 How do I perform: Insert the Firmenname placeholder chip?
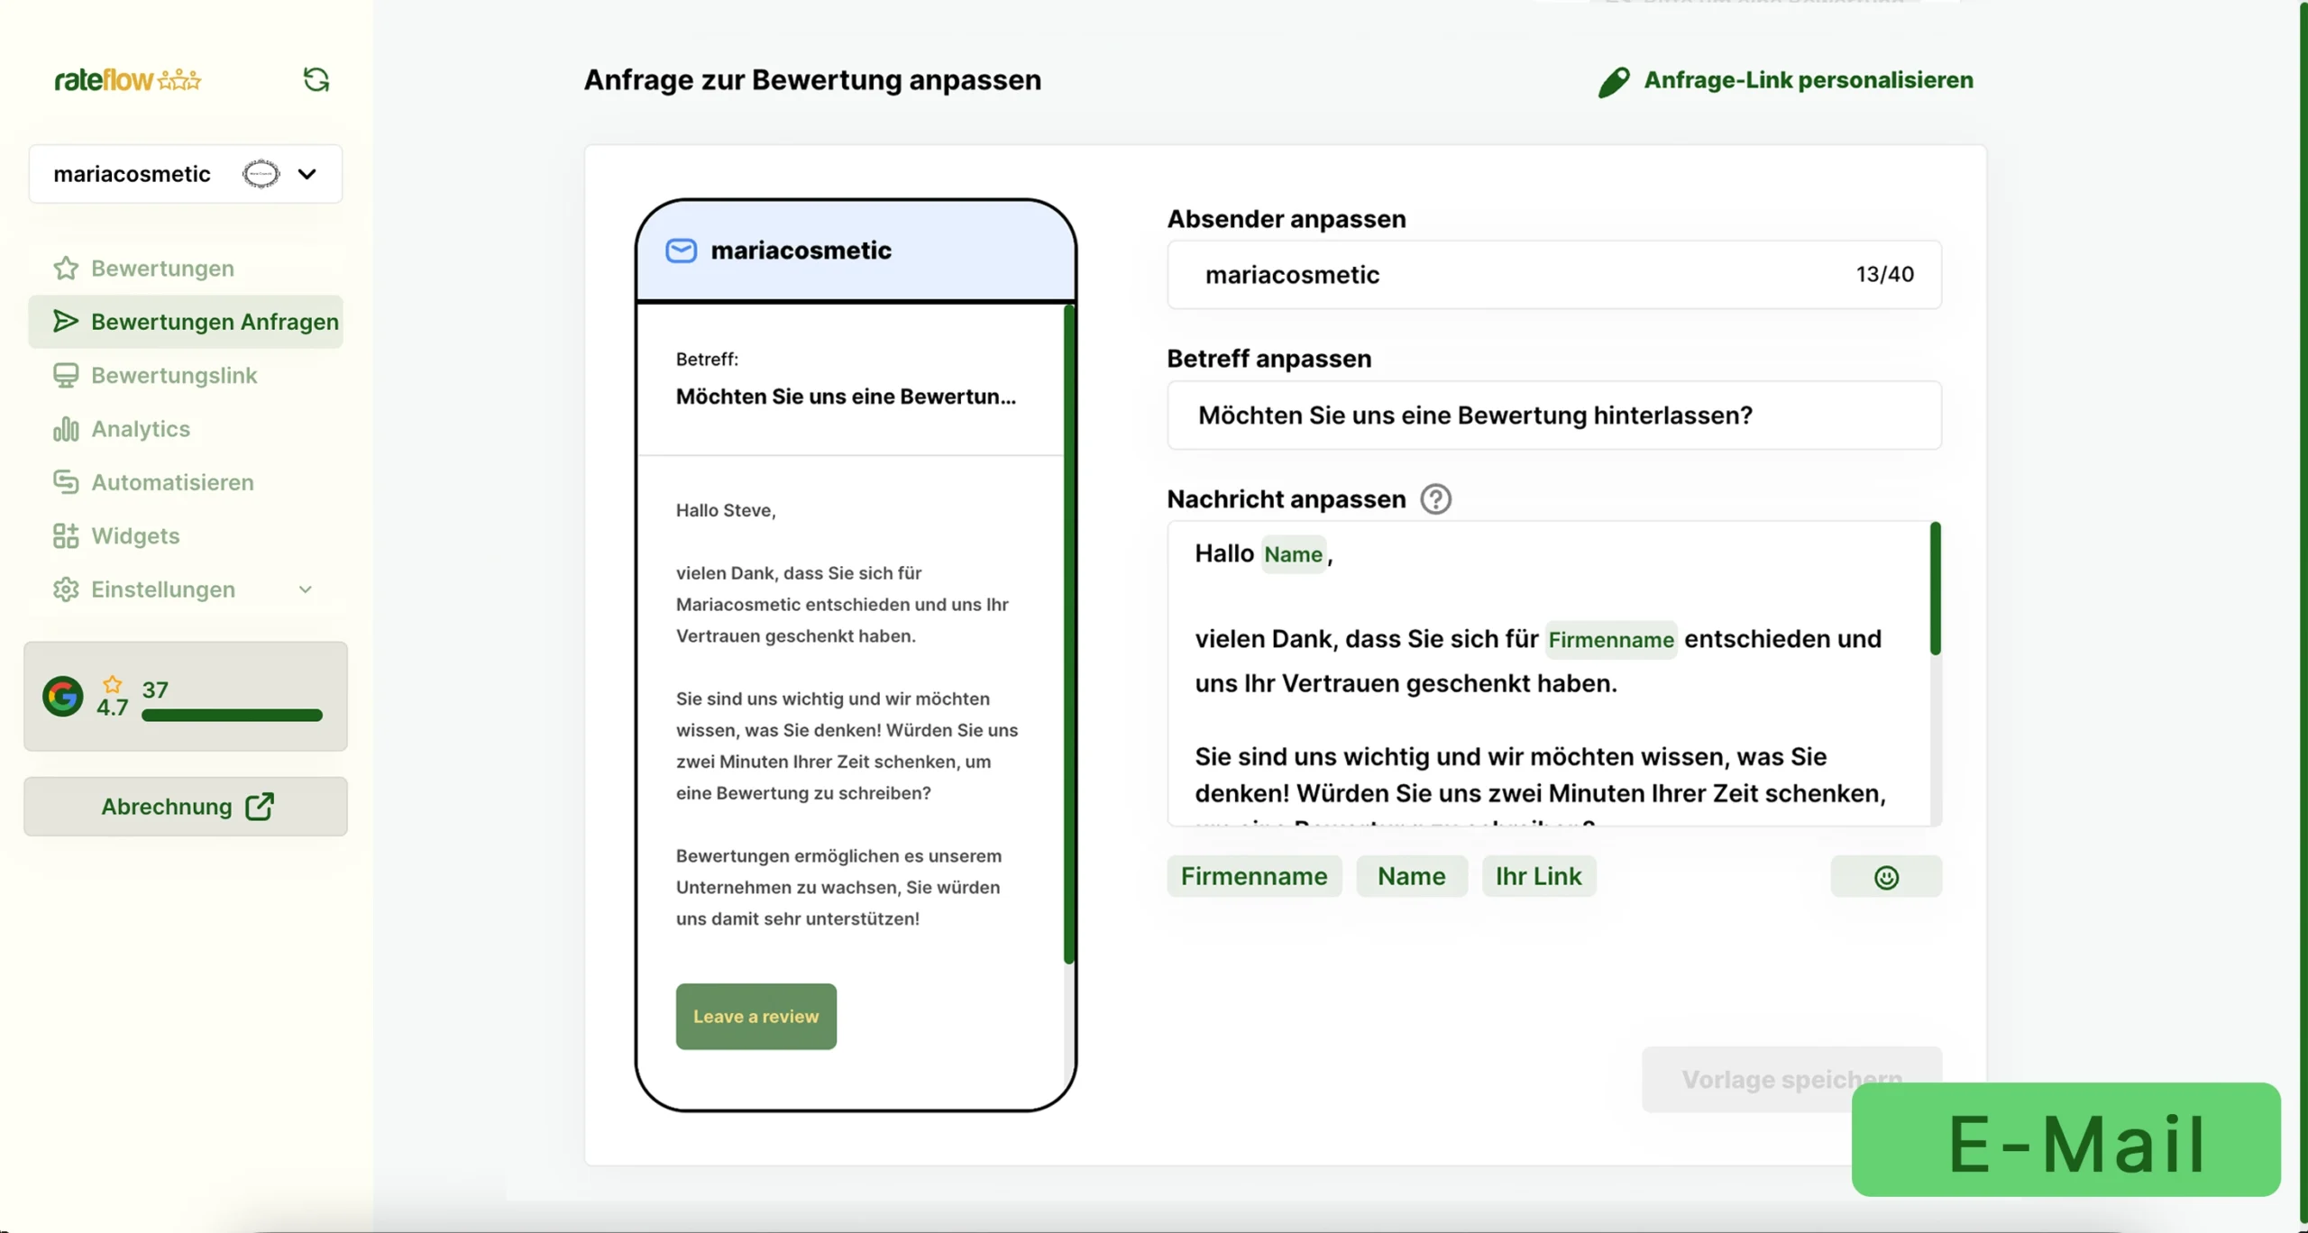(x=1253, y=876)
